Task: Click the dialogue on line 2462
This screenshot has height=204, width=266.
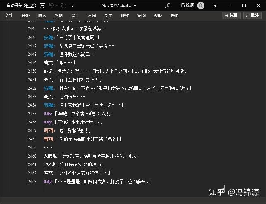Action: (84, 173)
